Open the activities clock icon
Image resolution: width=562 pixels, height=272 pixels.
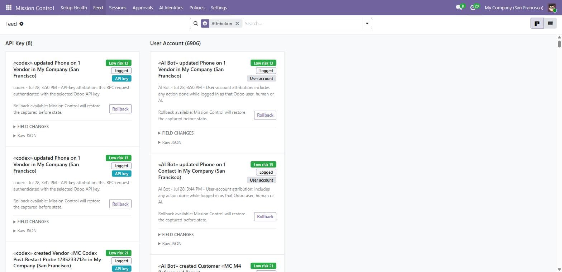(x=473, y=8)
